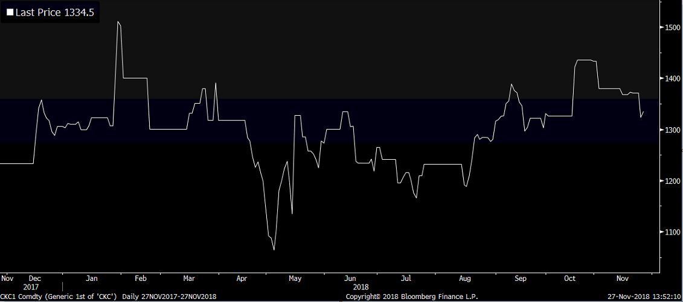Screen dimensions: 683x302
Task: Click the 2017 year label
Action: (x=31, y=287)
